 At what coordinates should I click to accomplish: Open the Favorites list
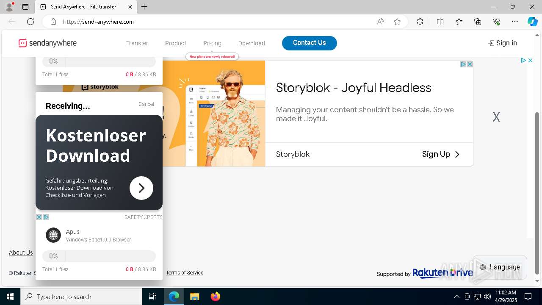pyautogui.click(x=459, y=22)
